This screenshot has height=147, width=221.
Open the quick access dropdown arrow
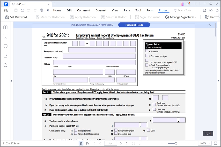[x=48, y=10]
